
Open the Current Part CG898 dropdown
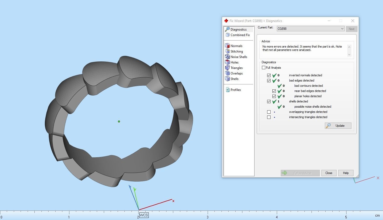(310, 29)
